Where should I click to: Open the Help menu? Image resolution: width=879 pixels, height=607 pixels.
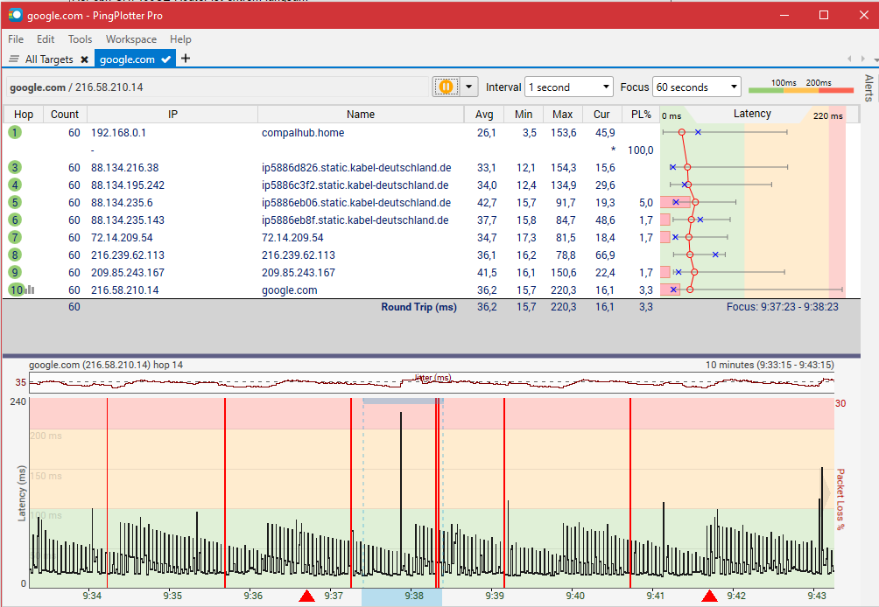180,39
